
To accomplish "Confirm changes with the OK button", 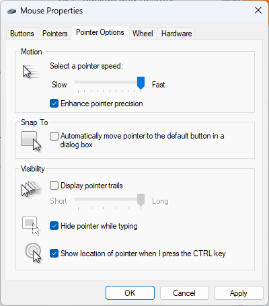I will (130, 293).
